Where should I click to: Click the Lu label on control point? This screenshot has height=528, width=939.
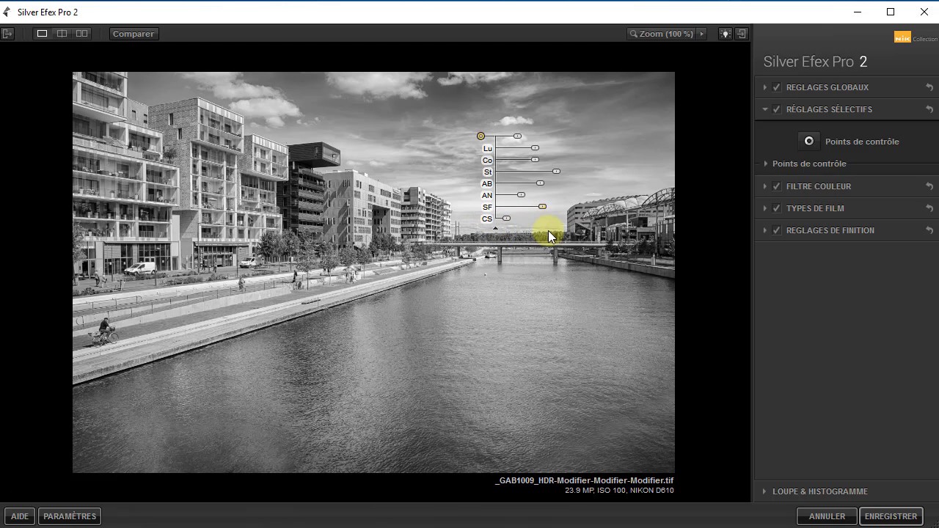(x=487, y=148)
